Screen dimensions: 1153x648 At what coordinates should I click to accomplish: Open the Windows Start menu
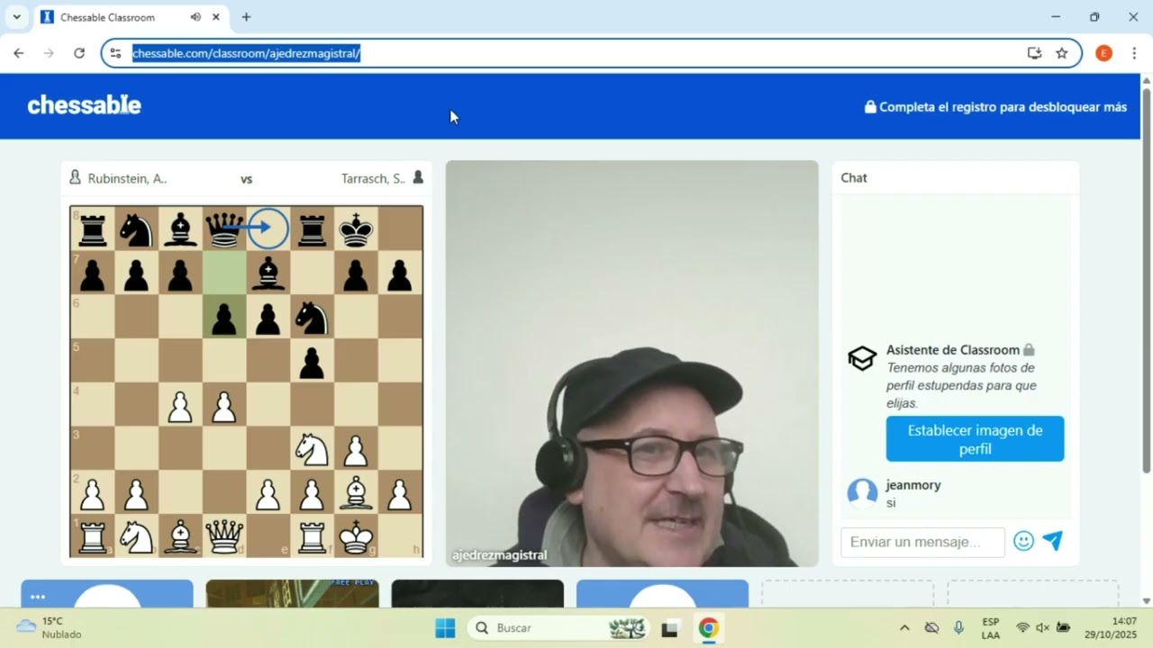tap(445, 628)
